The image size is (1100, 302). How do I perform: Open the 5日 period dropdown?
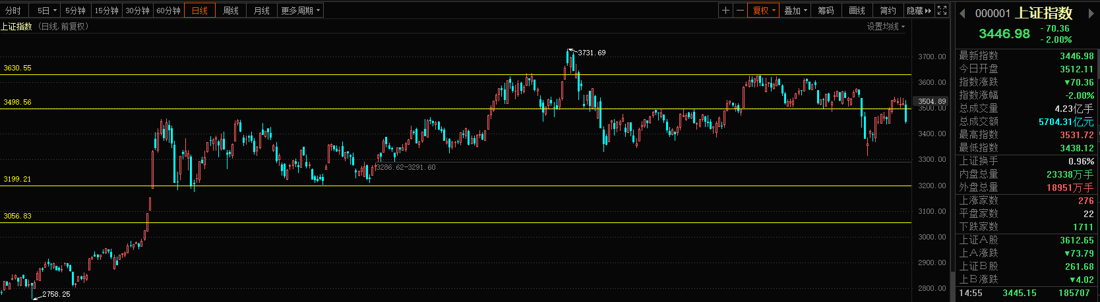click(x=47, y=11)
